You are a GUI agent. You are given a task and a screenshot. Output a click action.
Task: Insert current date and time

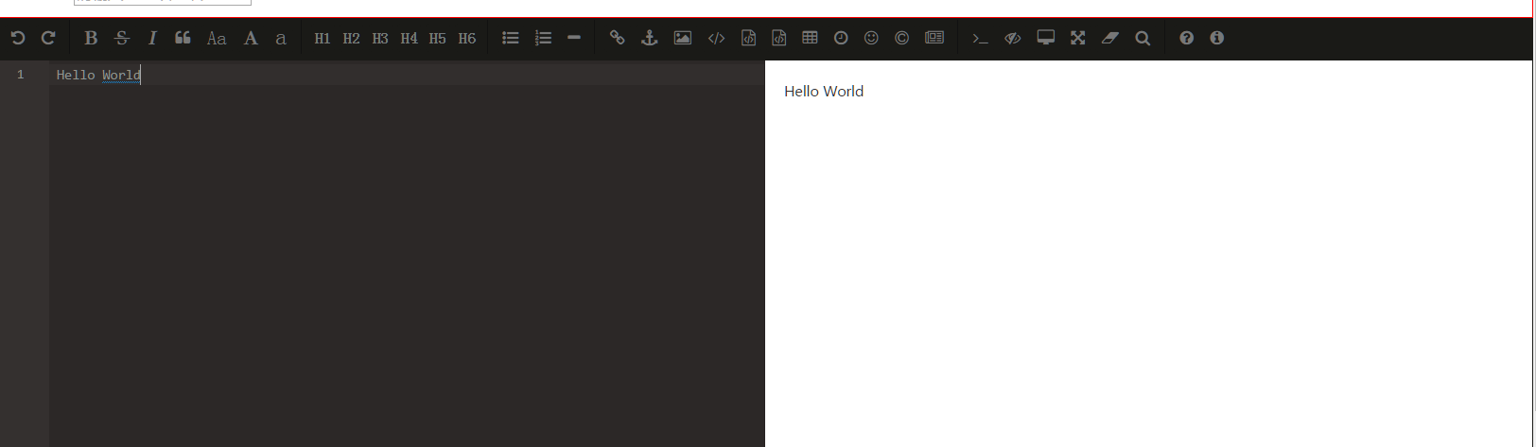point(841,38)
